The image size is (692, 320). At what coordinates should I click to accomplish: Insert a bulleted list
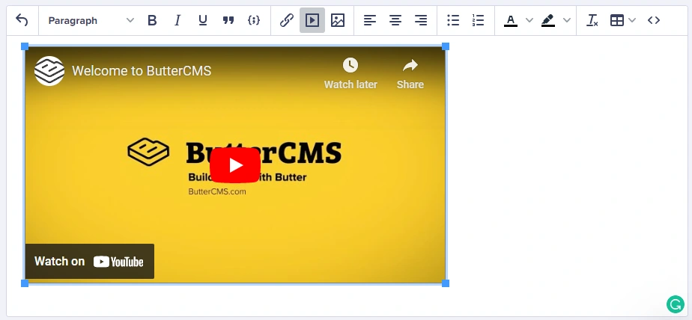[x=453, y=20]
